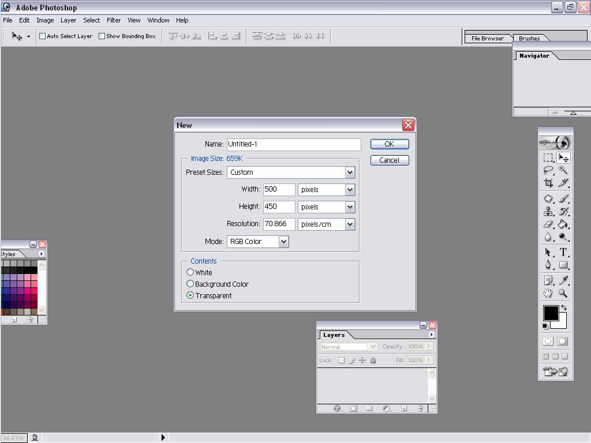Open the Select menu
This screenshot has width=591, height=443.
92,20
